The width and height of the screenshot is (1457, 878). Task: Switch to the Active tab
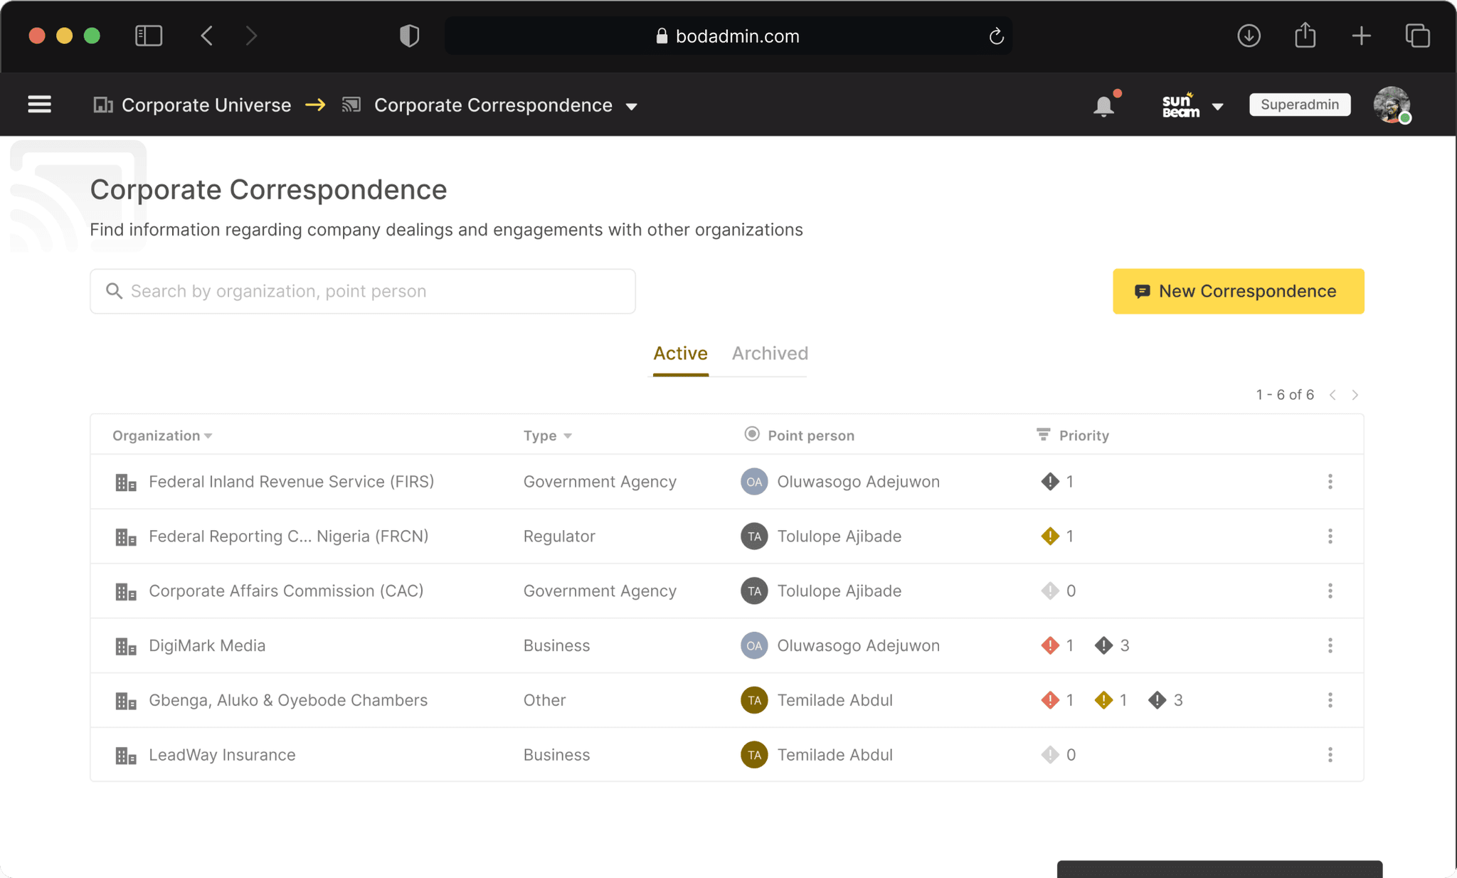coord(680,354)
